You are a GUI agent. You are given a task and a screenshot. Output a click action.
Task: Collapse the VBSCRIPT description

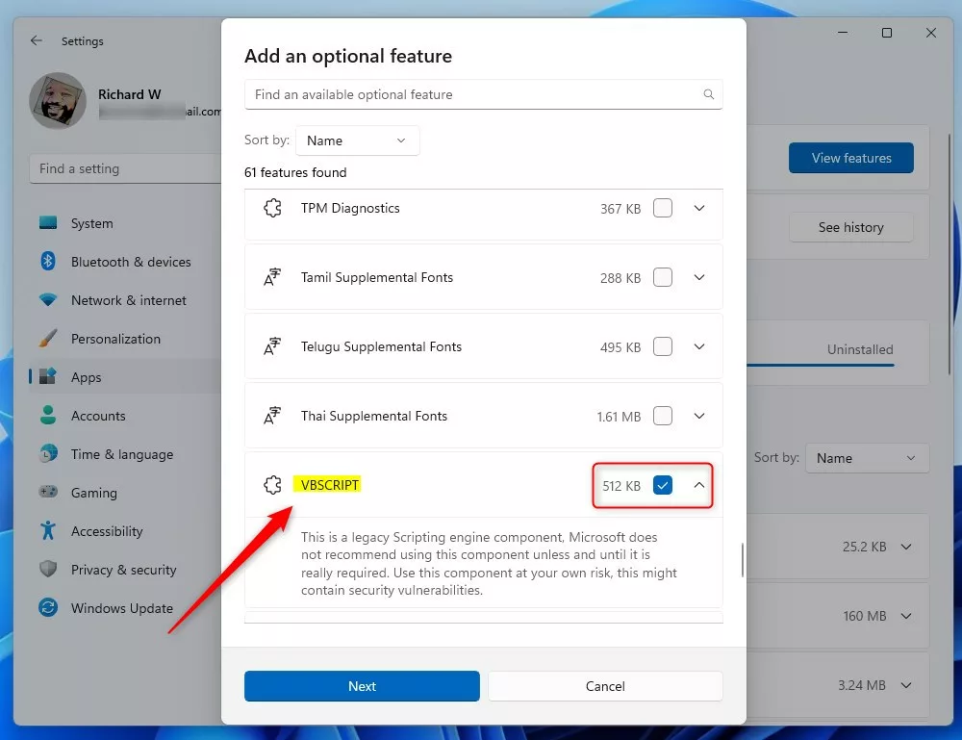tap(698, 485)
